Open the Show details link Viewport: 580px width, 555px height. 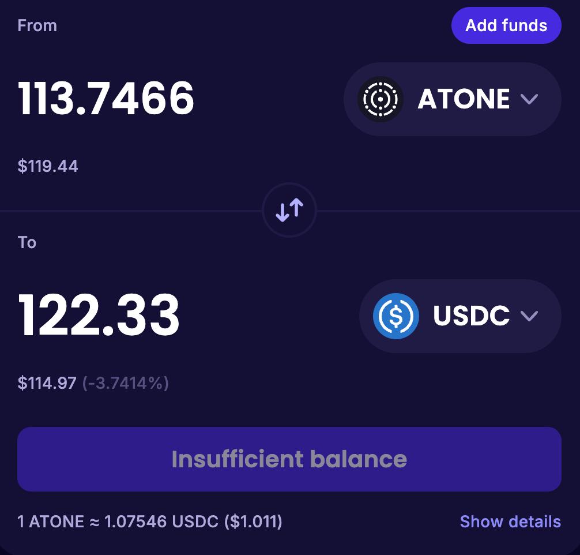[510, 522]
